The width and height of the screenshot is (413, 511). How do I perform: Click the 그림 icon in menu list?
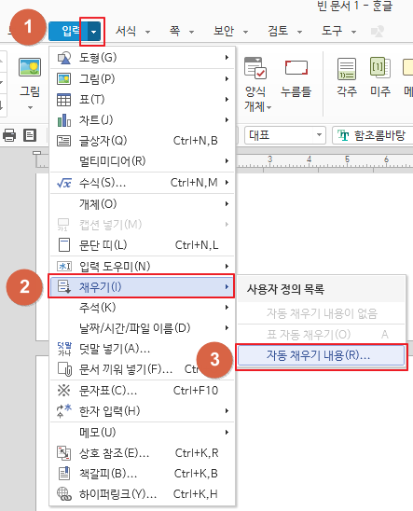coord(63,79)
